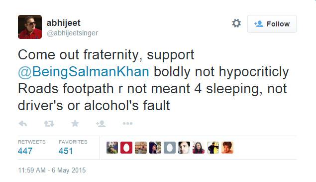Screen dimensions: 316x182
Task: Open the more options ellipsis icon
Action: (127, 123)
